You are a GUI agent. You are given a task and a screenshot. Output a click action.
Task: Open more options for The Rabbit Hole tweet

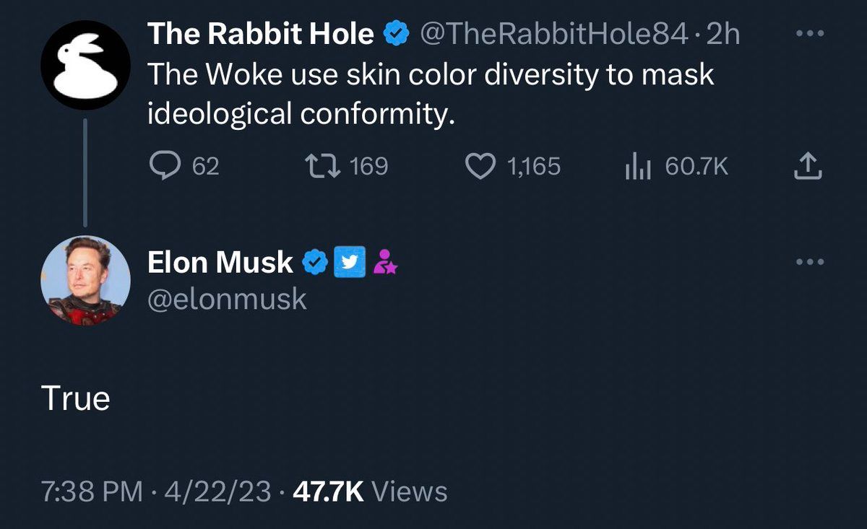point(808,35)
